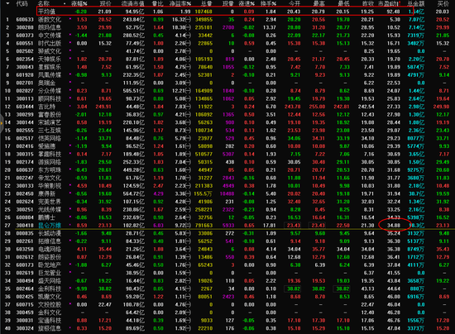
Task: Select the highlighted stock name 昆仑万维
Action: 50,226
